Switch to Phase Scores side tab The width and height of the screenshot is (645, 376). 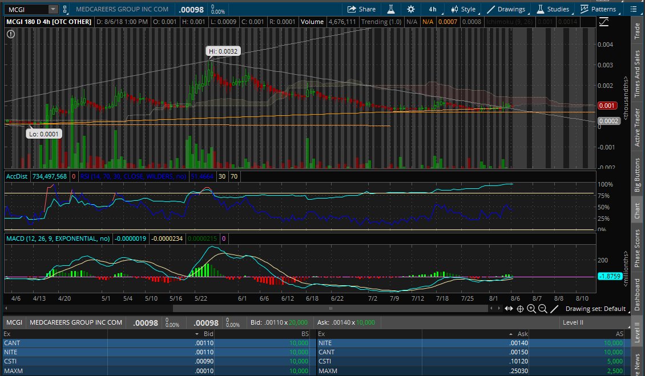tap(637, 248)
